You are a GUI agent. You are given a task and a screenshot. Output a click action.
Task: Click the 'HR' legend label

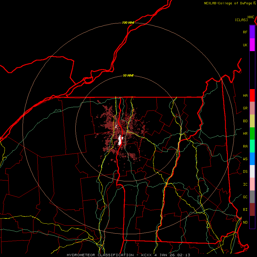click(x=245, y=134)
